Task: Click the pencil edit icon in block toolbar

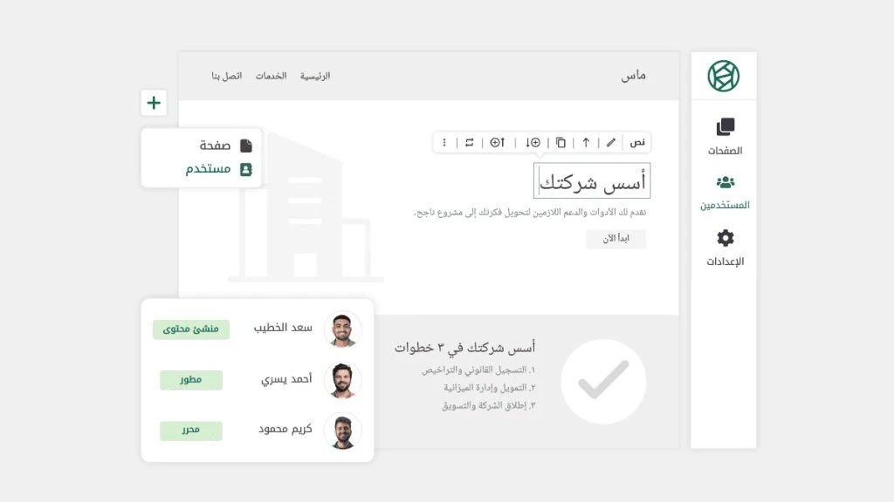Action: tap(610, 142)
